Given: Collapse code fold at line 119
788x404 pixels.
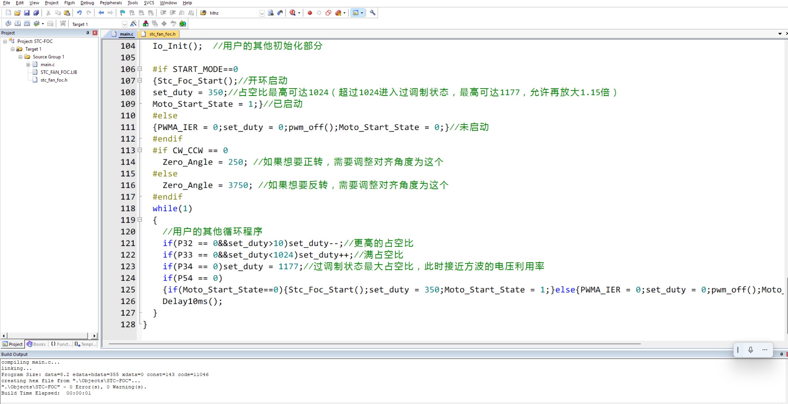Looking at the screenshot, I should pyautogui.click(x=140, y=220).
